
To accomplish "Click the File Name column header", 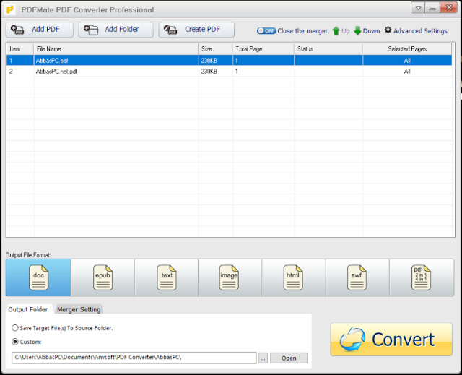I will [x=116, y=49].
